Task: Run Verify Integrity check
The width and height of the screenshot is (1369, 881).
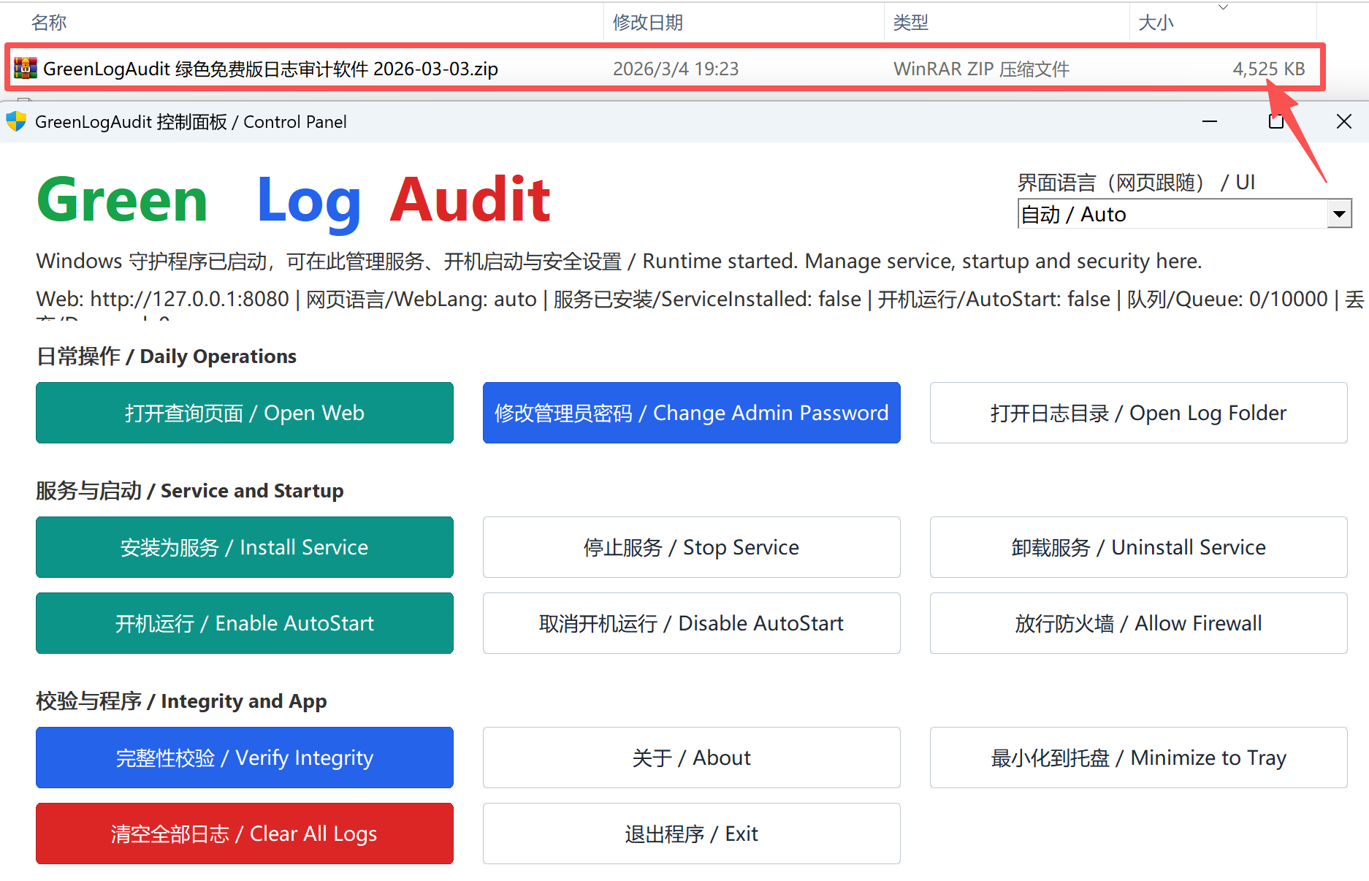Action: coord(244,758)
